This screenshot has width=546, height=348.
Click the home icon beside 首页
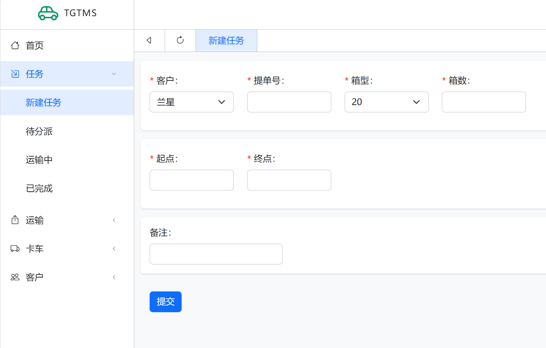click(x=15, y=45)
